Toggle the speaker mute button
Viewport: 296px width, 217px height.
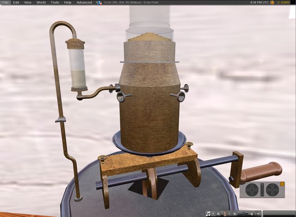pyautogui.click(x=252, y=214)
